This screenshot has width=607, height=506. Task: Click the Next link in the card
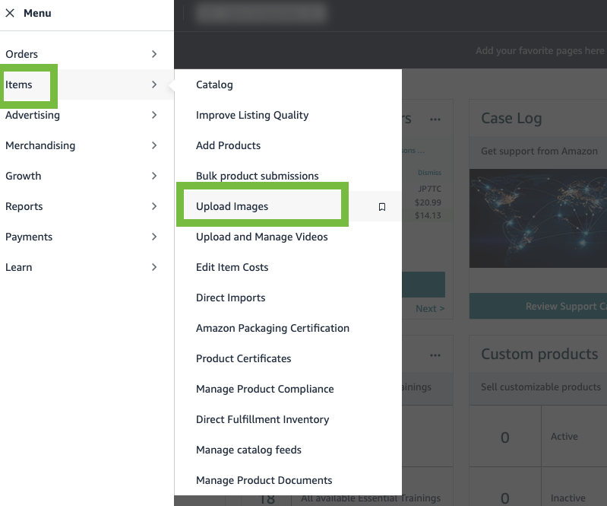tap(430, 309)
